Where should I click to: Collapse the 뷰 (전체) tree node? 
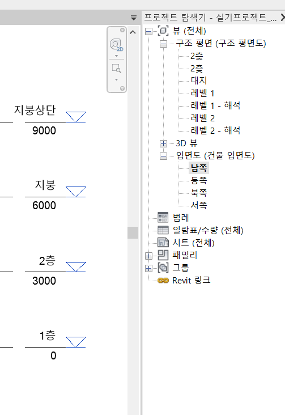pyautogui.click(x=148, y=32)
